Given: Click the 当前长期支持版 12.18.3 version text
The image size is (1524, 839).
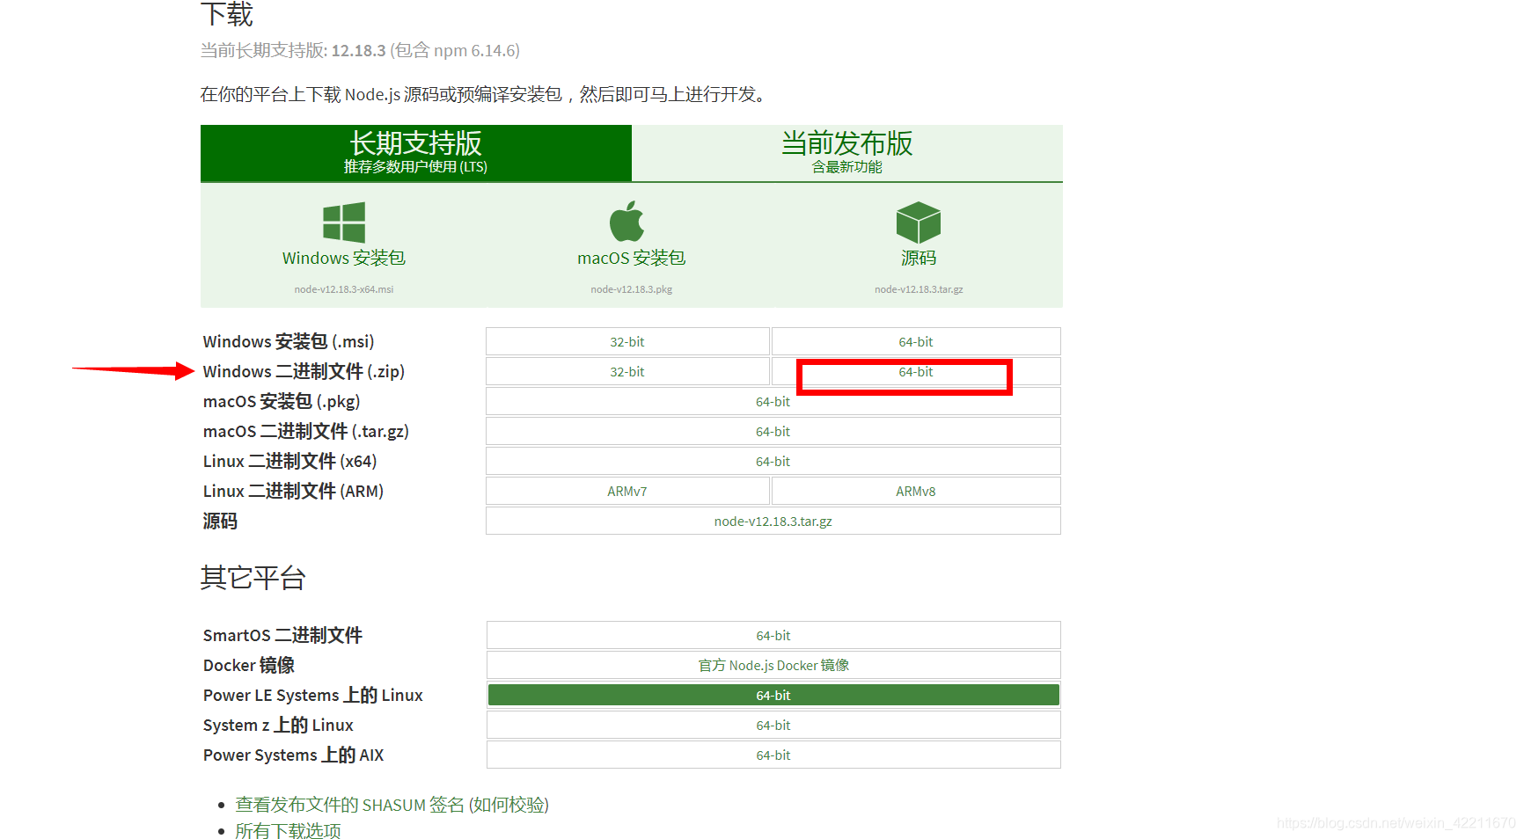Looking at the screenshot, I should tap(360, 50).
